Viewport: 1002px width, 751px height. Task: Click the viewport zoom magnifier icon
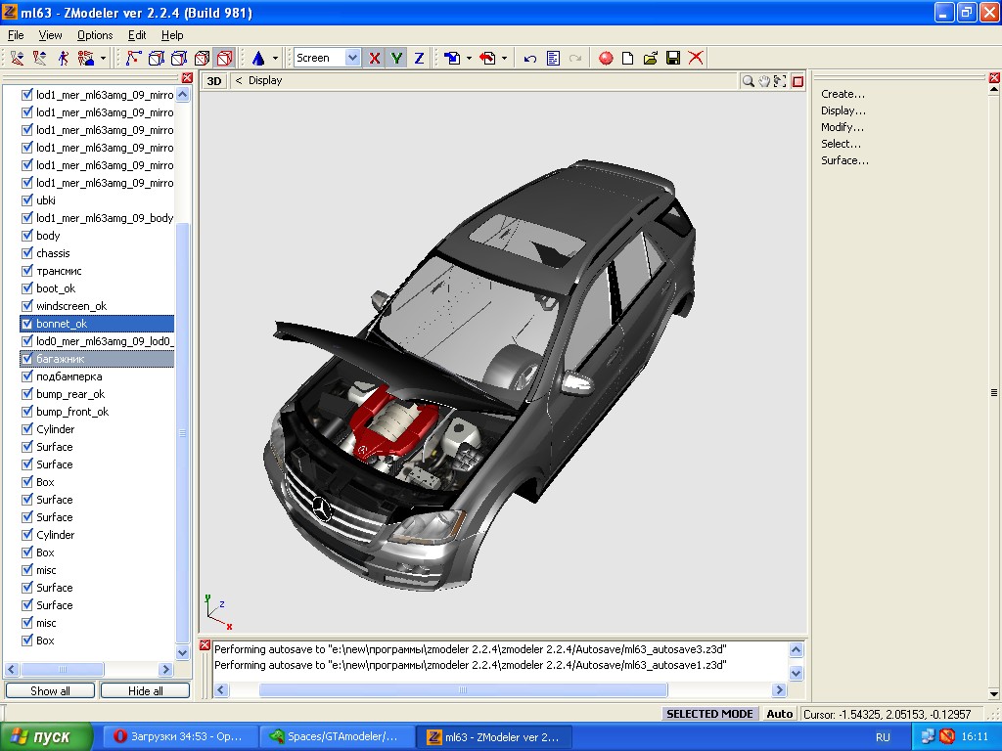point(748,81)
